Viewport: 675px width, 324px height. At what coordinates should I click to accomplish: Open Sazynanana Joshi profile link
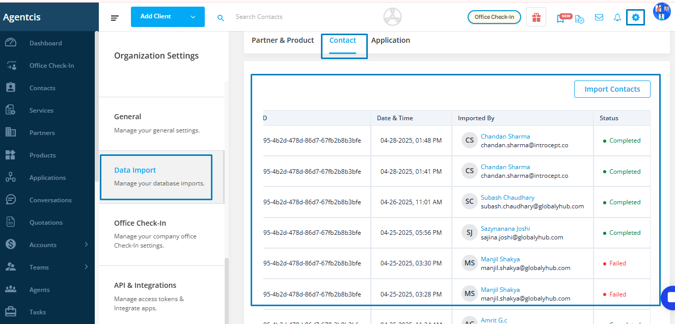(505, 229)
